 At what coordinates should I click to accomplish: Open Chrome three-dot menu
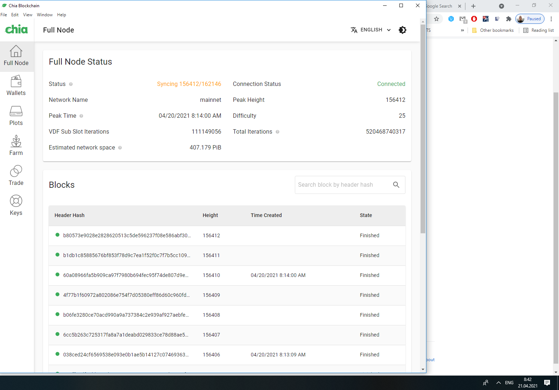551,19
